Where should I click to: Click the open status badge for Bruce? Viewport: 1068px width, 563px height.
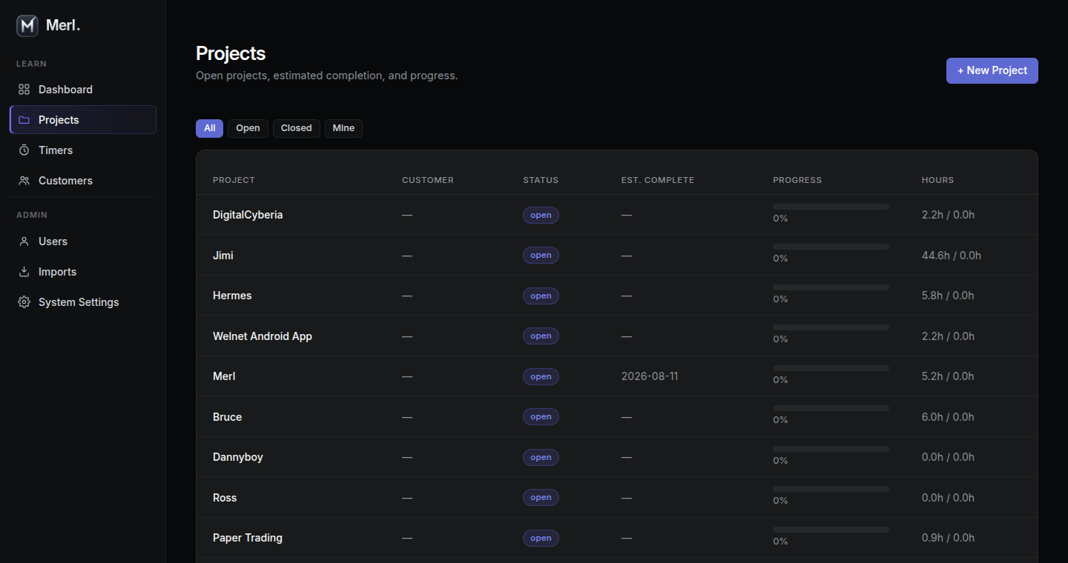coord(541,417)
